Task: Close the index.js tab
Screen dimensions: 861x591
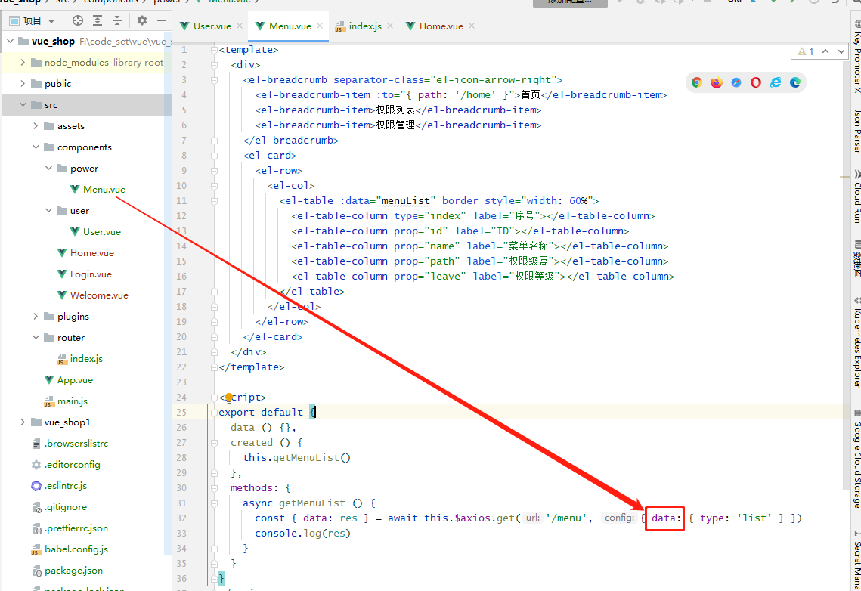Action: [x=390, y=26]
